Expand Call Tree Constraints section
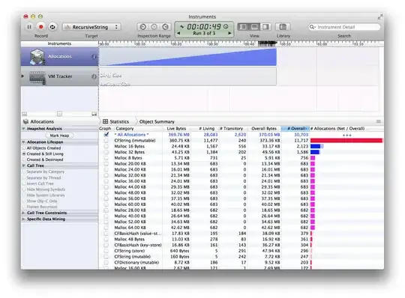The width and height of the screenshot is (405, 298). [x=24, y=213]
